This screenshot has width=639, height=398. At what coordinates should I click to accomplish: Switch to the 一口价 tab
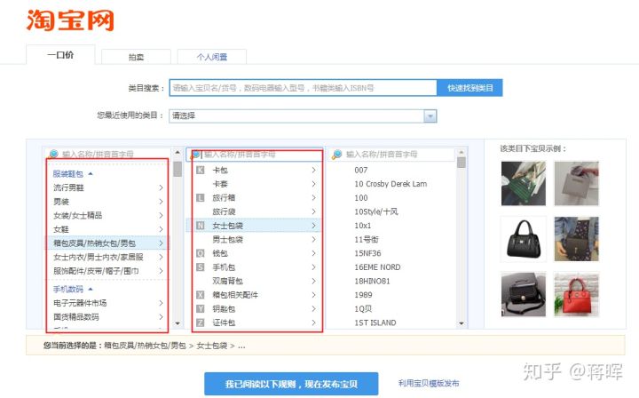tap(60, 55)
